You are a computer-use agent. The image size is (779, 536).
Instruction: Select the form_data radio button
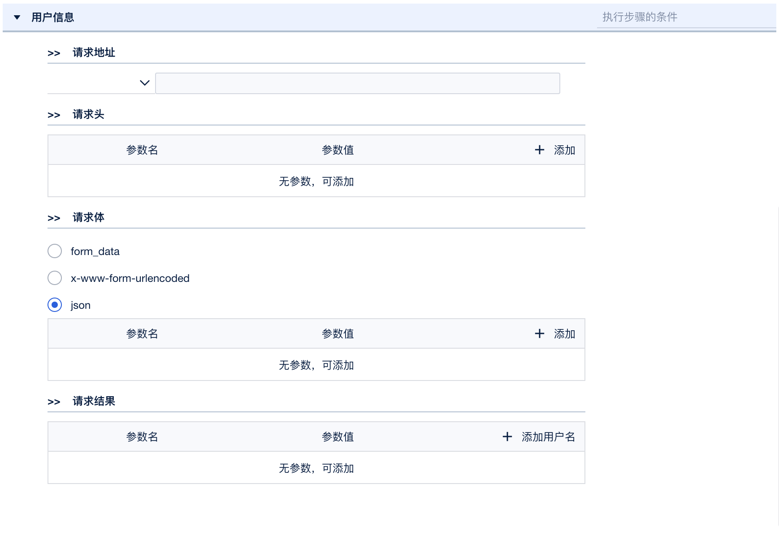[x=55, y=251]
